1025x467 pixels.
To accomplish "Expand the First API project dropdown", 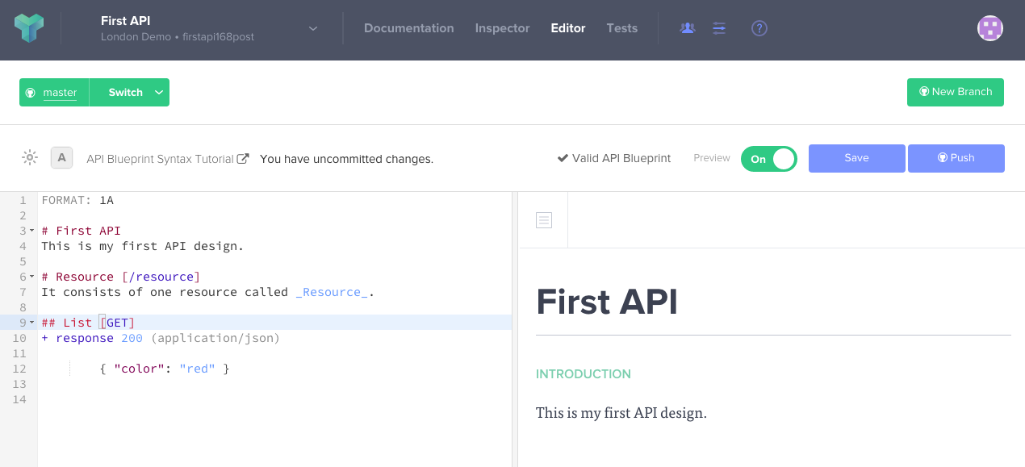I will pos(313,29).
